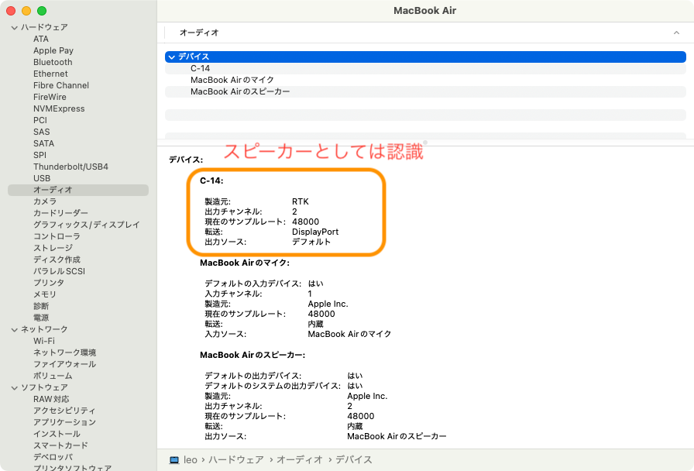Viewport: 694px width, 471px height.
Task: Click オーディオ in the bottom path bar
Action: 299,459
